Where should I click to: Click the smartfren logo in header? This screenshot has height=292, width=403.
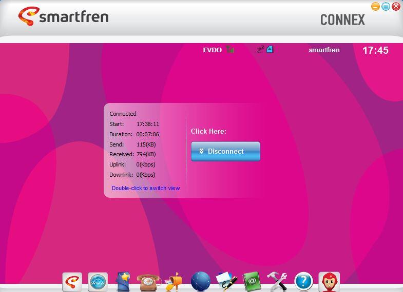pos(63,16)
